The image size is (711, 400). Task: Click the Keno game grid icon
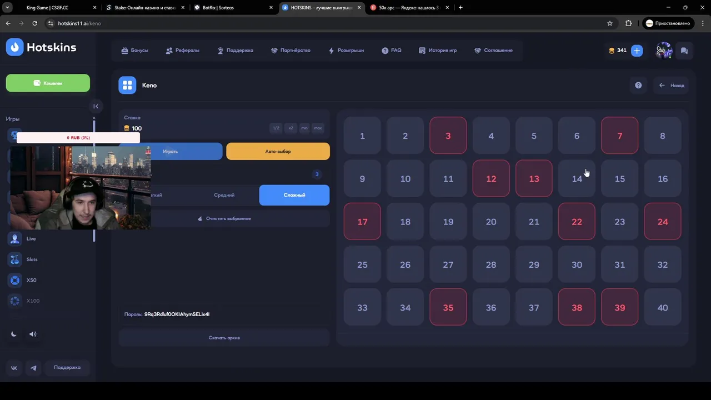click(x=127, y=85)
